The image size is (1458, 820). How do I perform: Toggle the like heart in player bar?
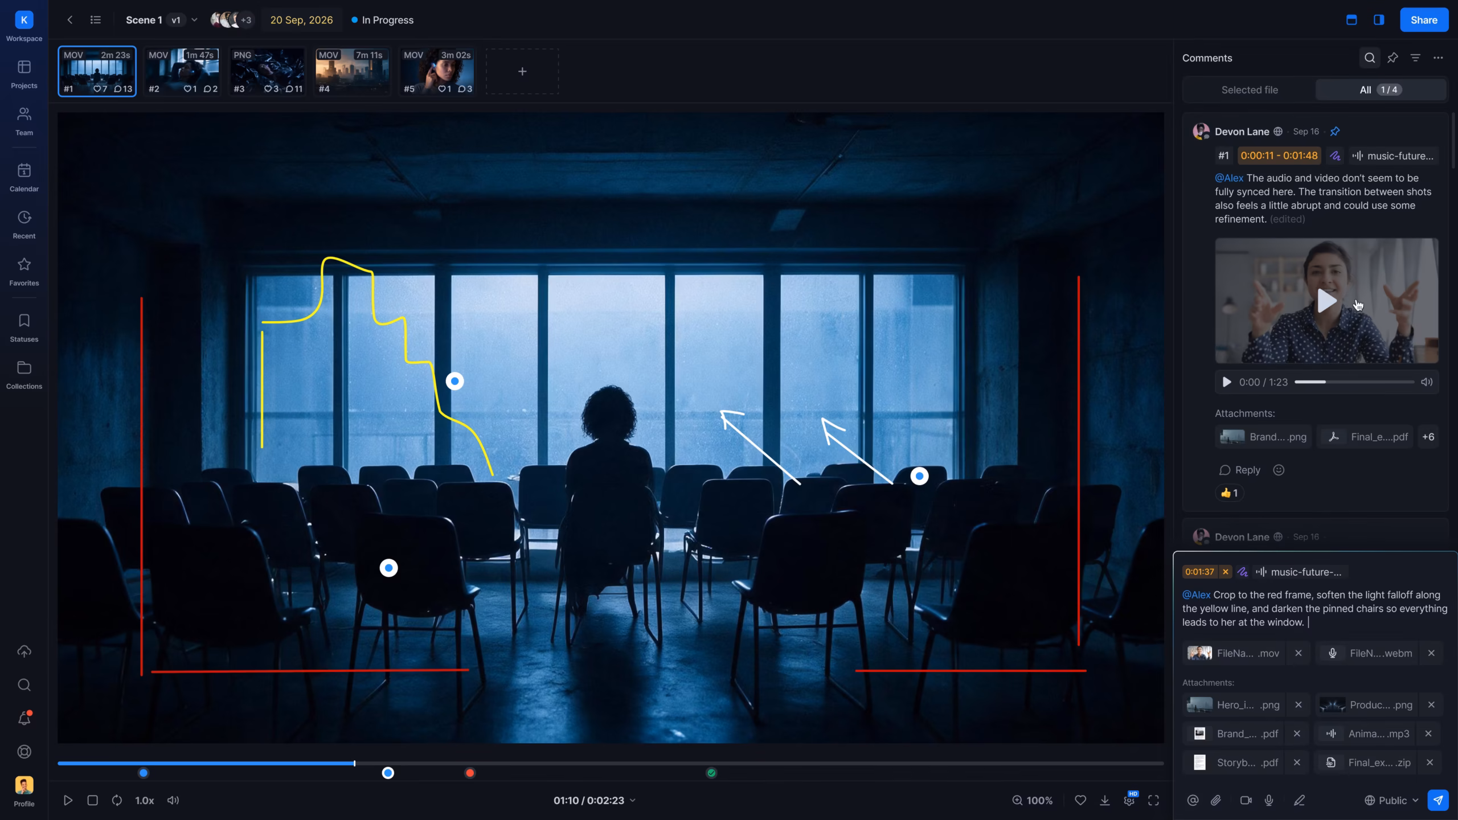1080,800
